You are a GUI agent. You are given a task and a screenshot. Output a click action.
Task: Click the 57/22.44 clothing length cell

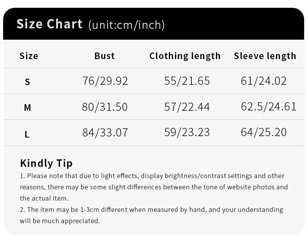pyautogui.click(x=187, y=107)
